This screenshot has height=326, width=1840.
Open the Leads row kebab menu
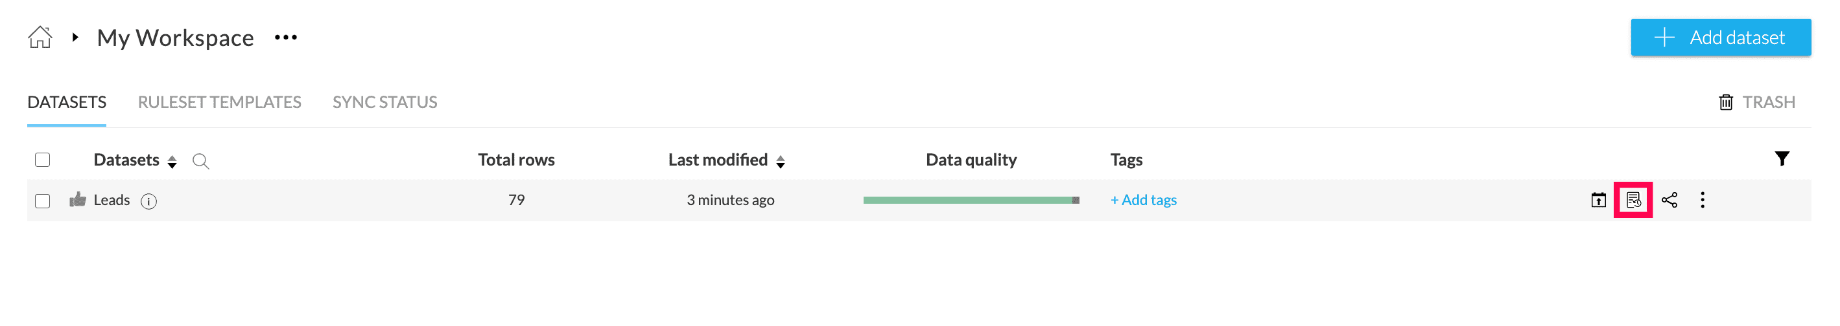1702,201
